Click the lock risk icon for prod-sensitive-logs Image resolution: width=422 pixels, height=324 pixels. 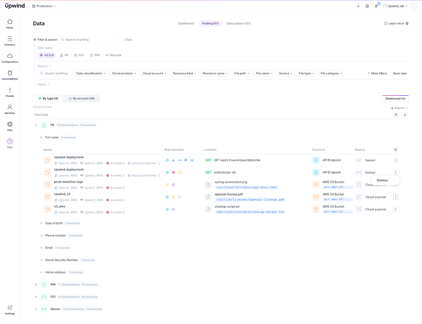click(x=173, y=185)
